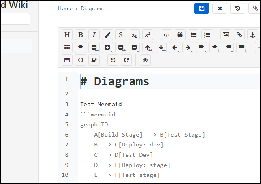Insert a hyperlink
This screenshot has width=261, height=184.
pos(239,35)
